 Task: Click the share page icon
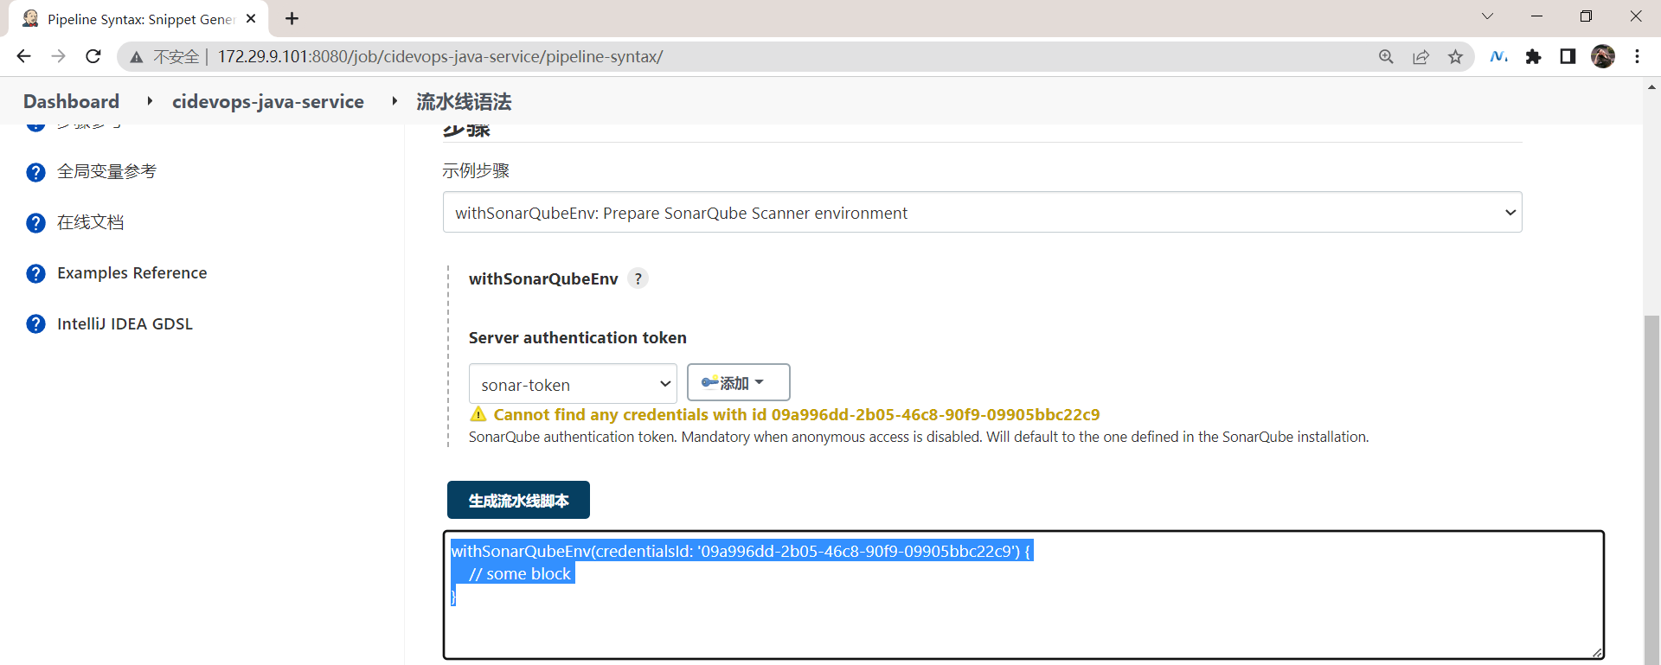[x=1421, y=56]
